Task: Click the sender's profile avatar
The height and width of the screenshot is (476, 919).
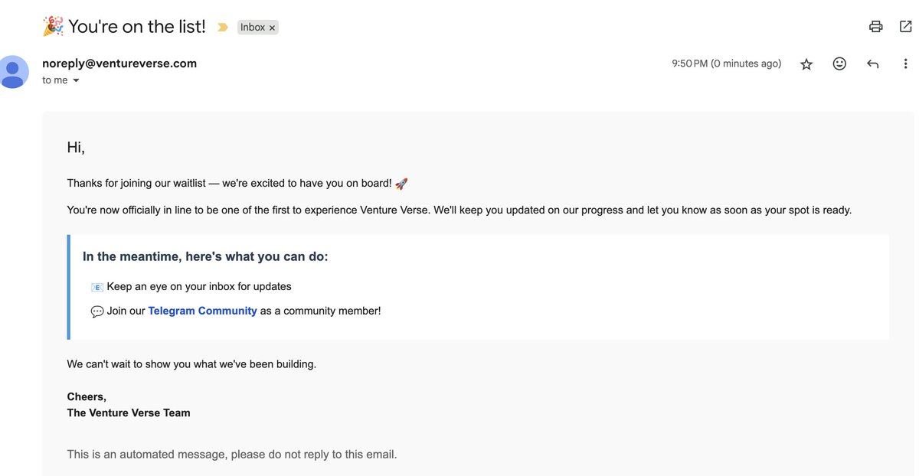Action: point(13,72)
